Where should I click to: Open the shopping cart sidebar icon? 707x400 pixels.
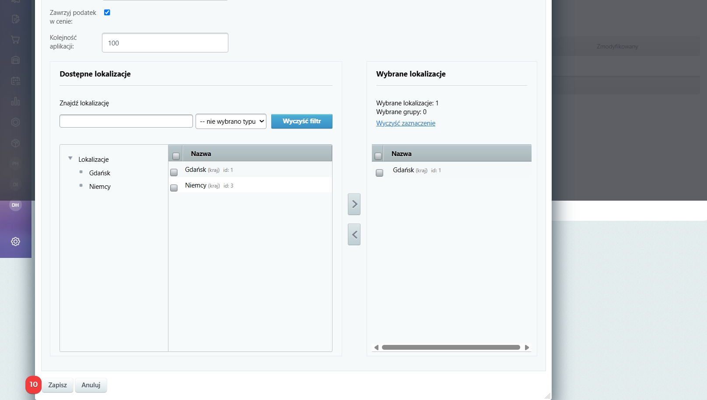click(15, 40)
